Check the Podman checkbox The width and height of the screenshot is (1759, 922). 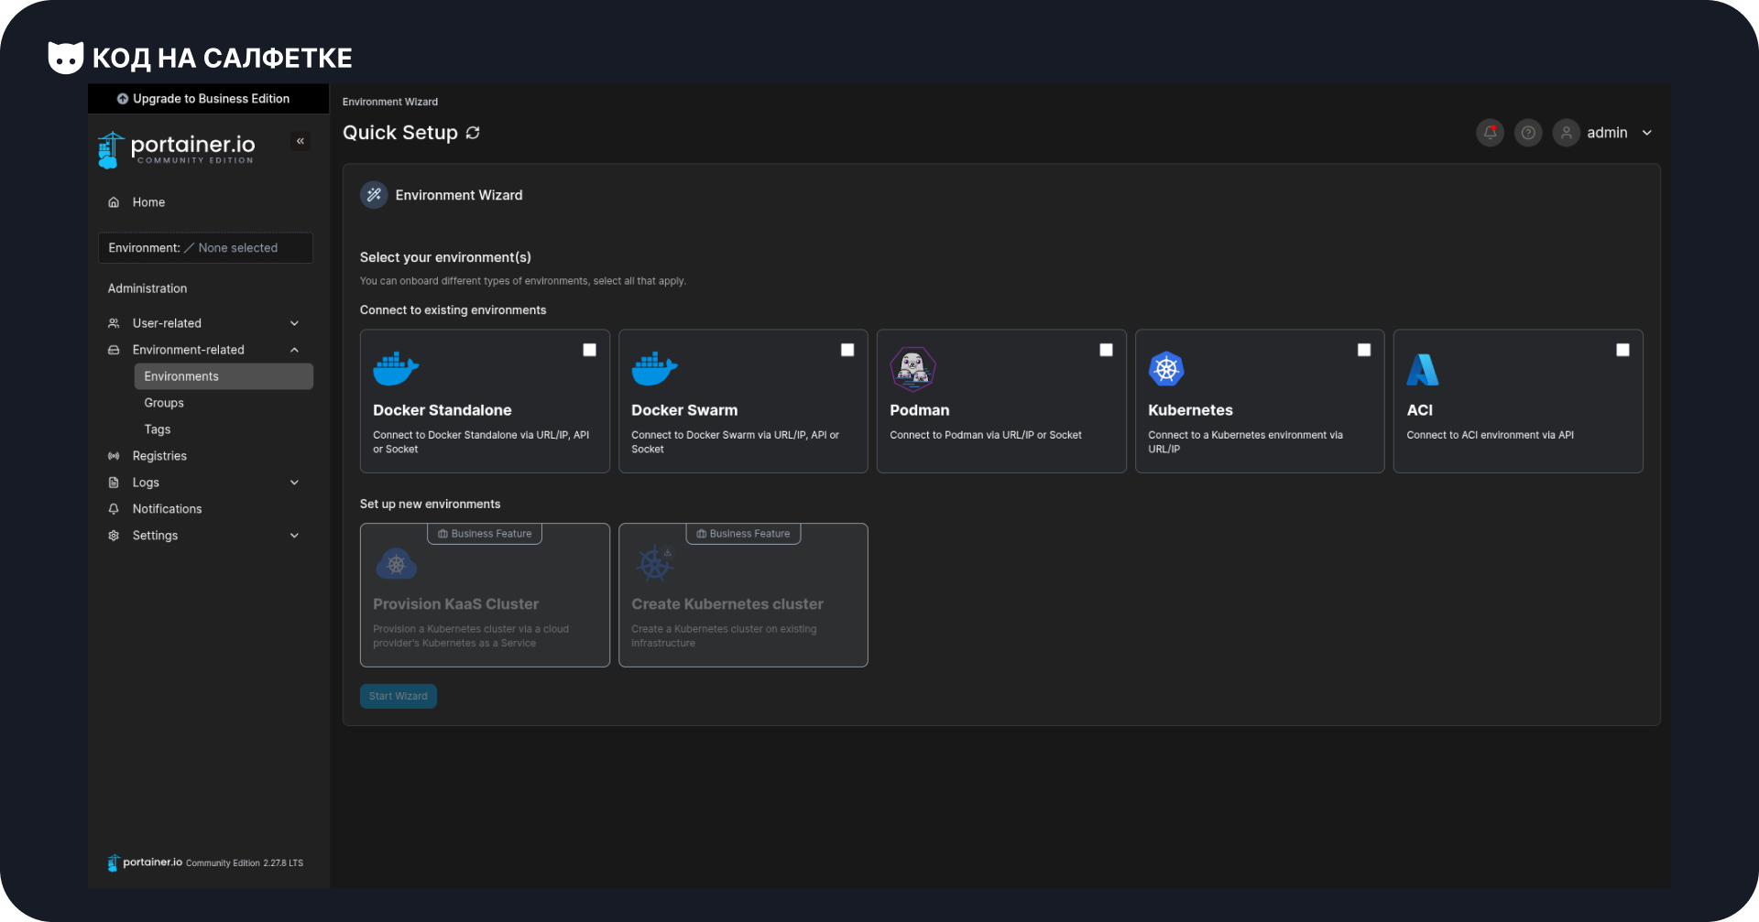pyautogui.click(x=1106, y=350)
